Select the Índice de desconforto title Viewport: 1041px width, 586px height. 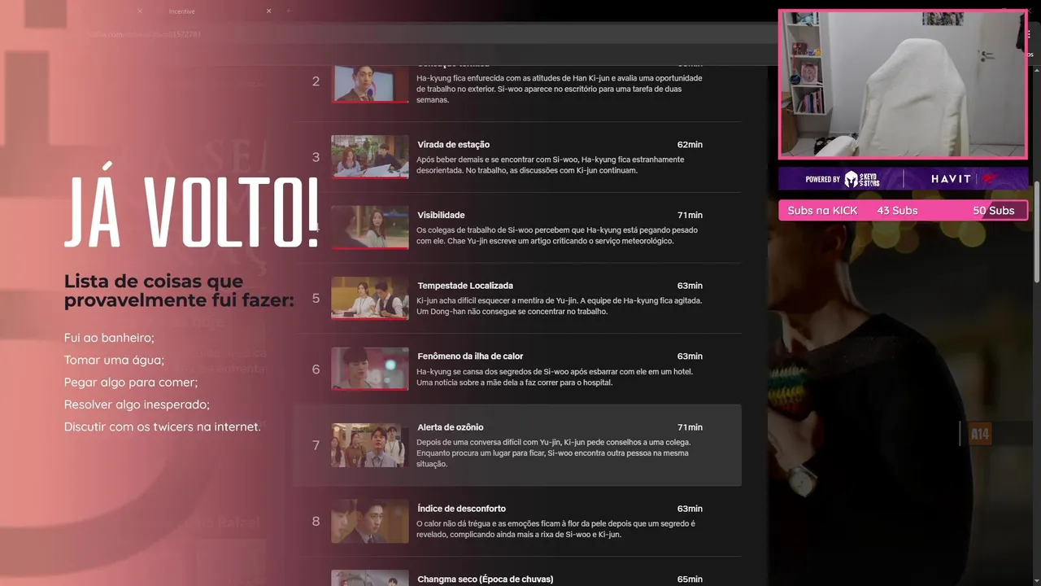point(462,509)
